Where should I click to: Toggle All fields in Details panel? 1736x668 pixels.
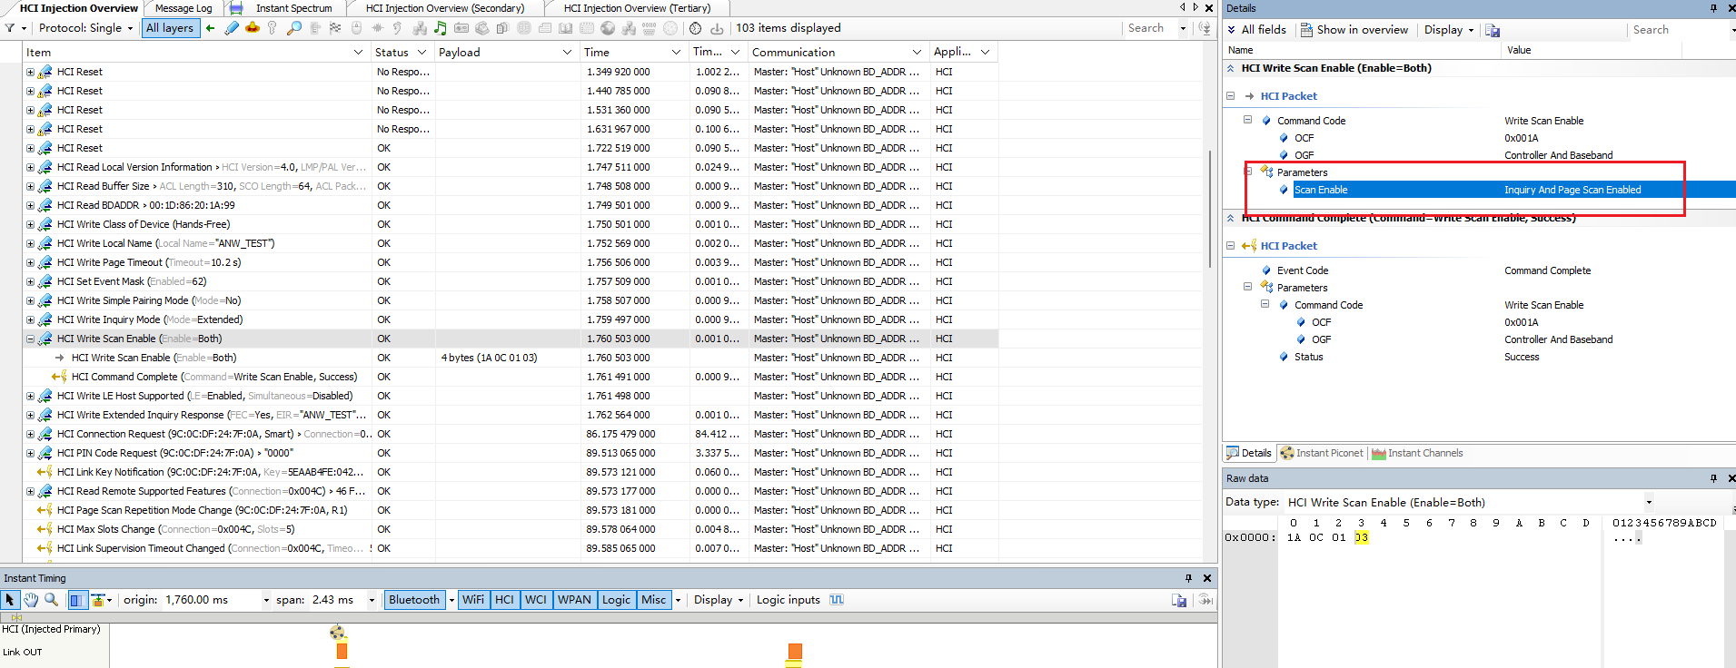[1257, 30]
